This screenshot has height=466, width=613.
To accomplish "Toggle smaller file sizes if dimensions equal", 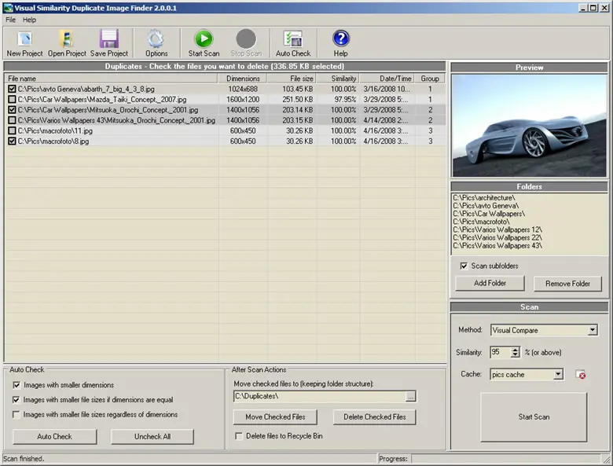I will click(x=16, y=399).
